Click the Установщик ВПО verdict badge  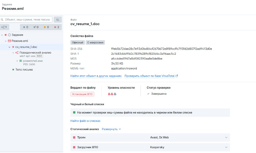[x=82, y=94]
